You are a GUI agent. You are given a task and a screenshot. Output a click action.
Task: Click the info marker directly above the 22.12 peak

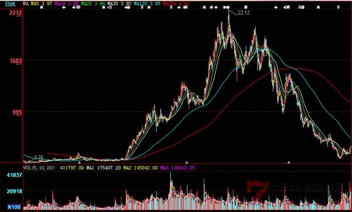pyautogui.click(x=228, y=8)
